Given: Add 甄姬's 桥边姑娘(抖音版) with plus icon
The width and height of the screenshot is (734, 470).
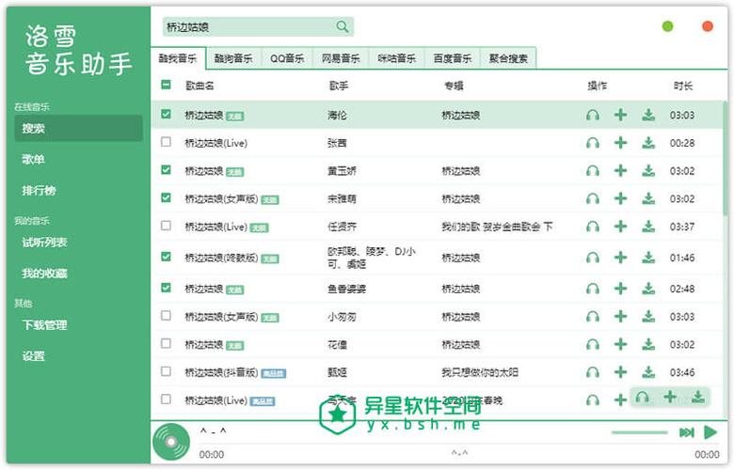Looking at the screenshot, I should click(620, 372).
